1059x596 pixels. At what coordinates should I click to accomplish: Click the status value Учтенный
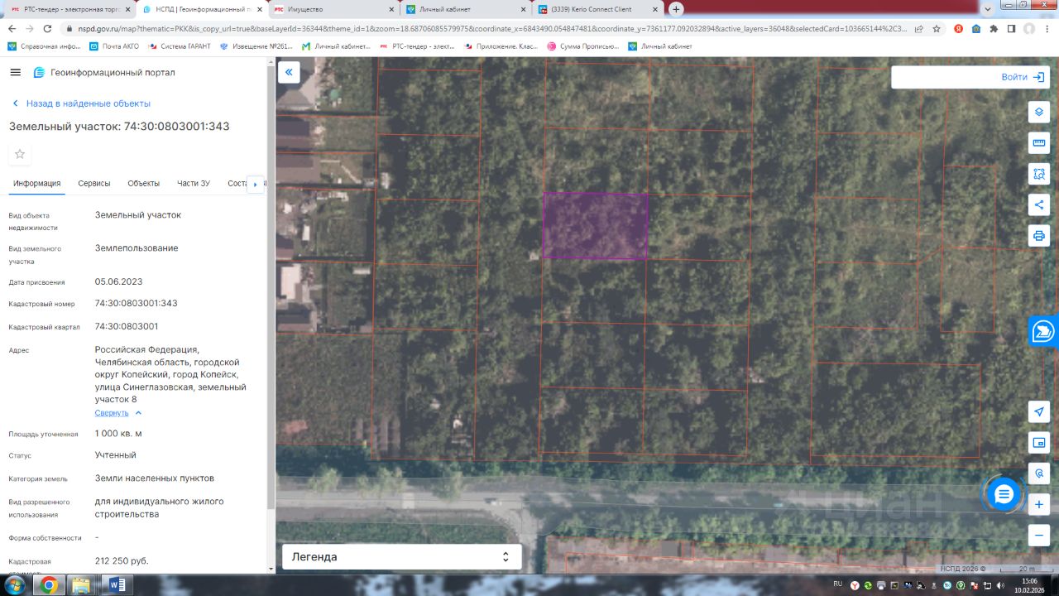point(116,455)
